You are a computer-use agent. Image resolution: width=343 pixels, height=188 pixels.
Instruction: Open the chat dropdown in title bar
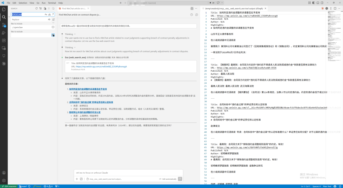pos(222,3)
